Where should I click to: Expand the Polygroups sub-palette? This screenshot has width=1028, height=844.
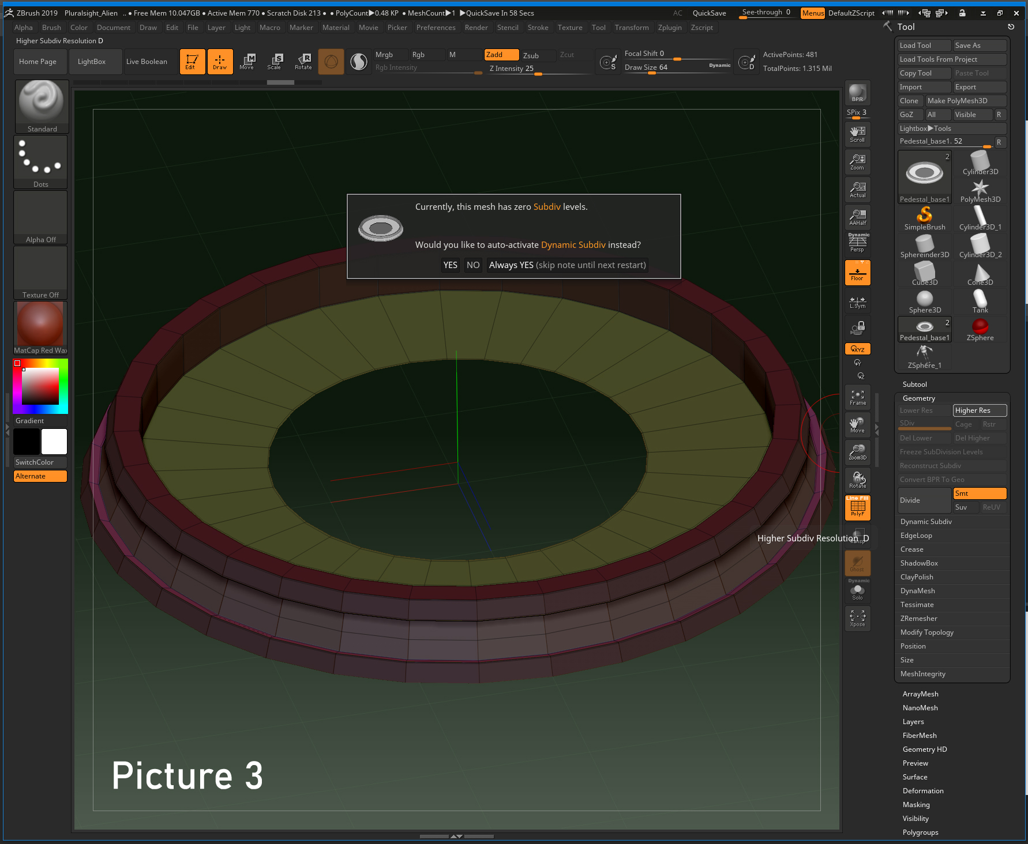[x=920, y=832]
